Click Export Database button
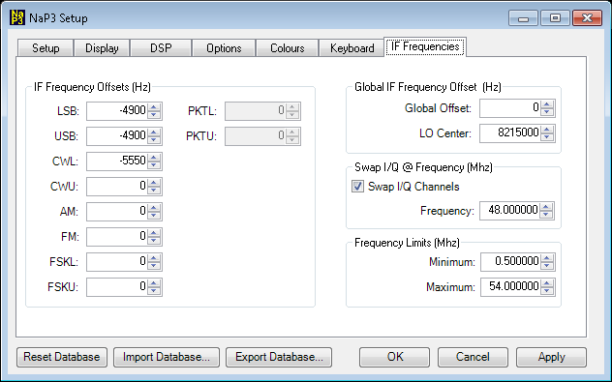The width and height of the screenshot is (612, 382). (279, 357)
